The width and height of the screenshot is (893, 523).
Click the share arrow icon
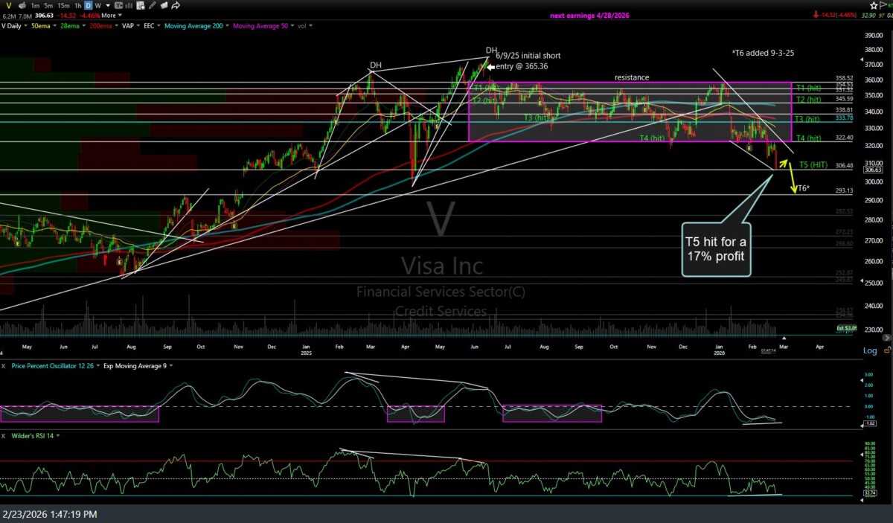click(176, 5)
